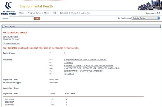
Task: Select the smallest font size A
Action: 156,13
